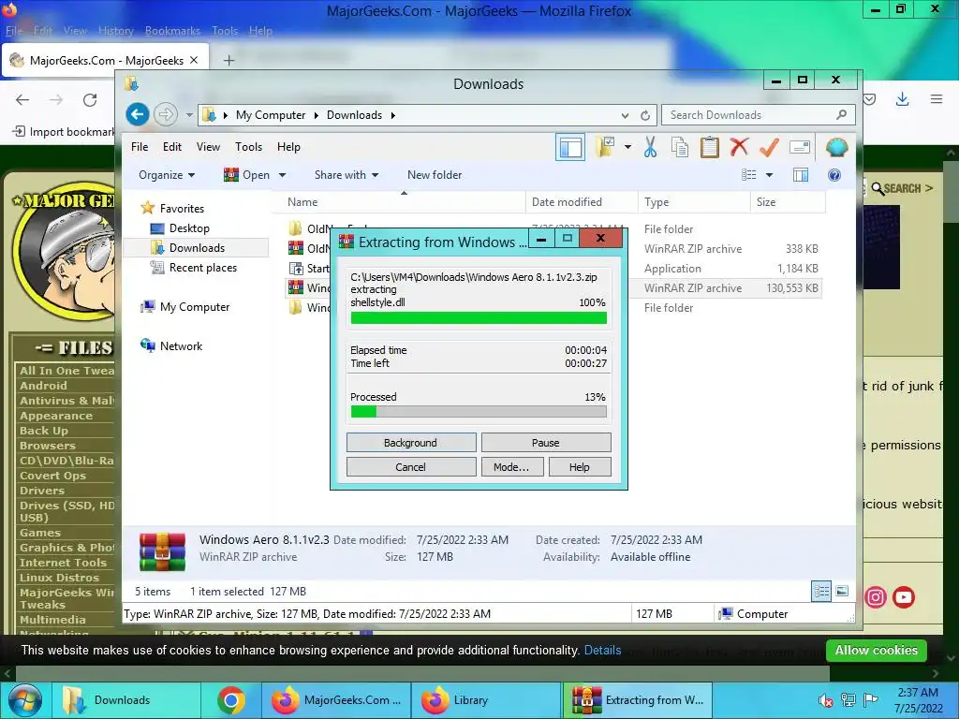This screenshot has width=959, height=719.
Task: Click the YouTube icon on MajorGeeks page
Action: 904,596
